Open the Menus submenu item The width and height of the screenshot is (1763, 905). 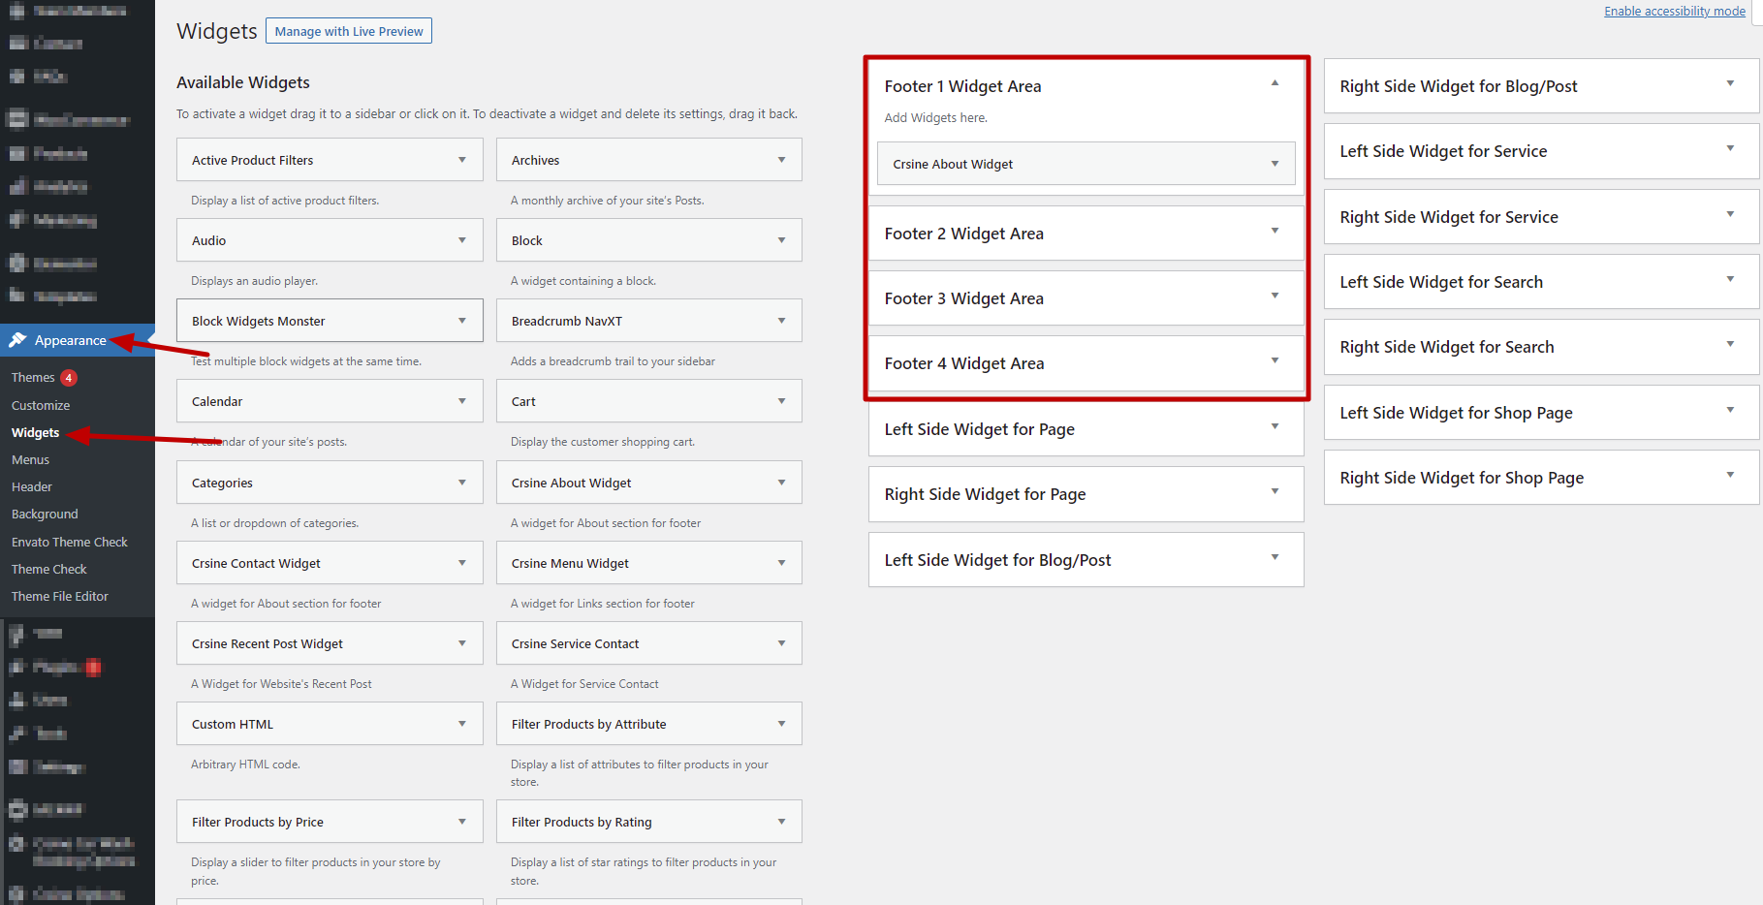pos(30,460)
